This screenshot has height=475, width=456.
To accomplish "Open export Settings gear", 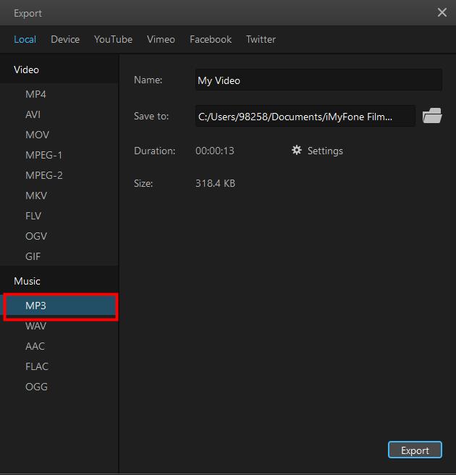I will point(317,151).
